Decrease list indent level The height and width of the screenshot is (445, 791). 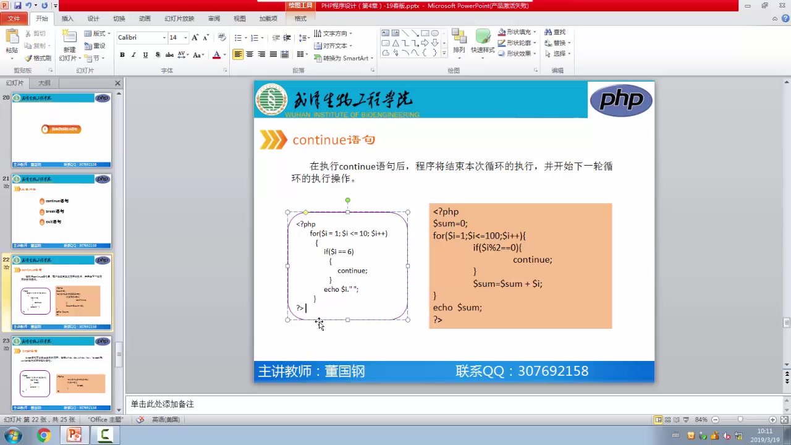[x=276, y=38]
